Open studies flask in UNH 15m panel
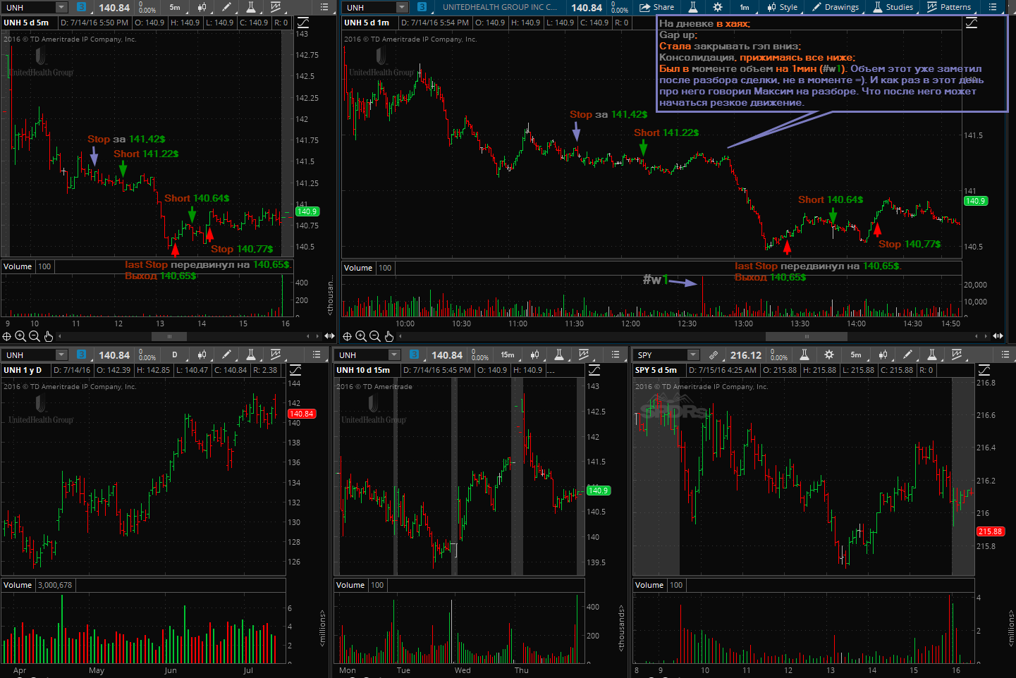1016x678 pixels. 559,355
